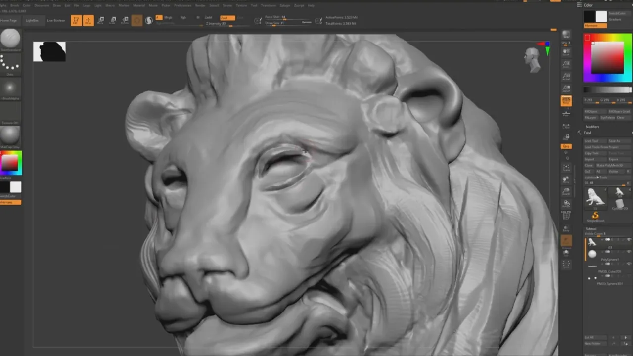Click the Load Tool button
633x356 pixels.
click(595, 141)
